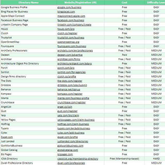This screenshot has width=165, height=165.
Task: Open the bizpages.com link
Action: point(65,154)
